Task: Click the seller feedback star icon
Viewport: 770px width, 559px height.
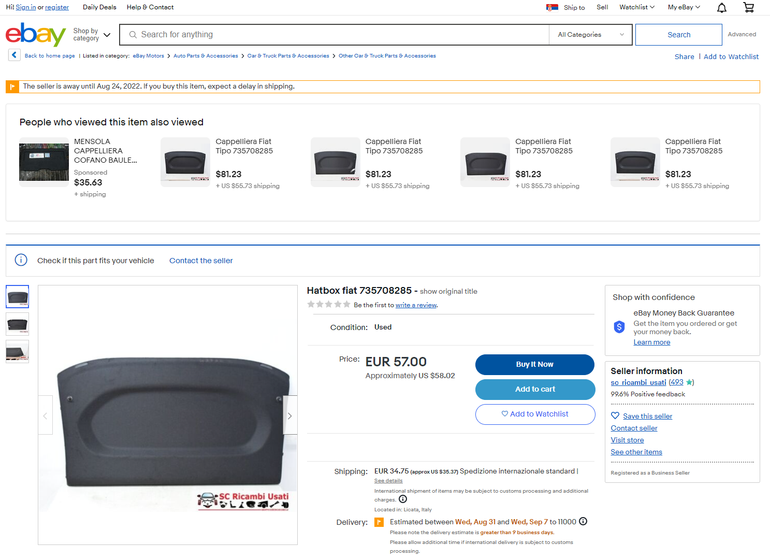Action: point(689,382)
